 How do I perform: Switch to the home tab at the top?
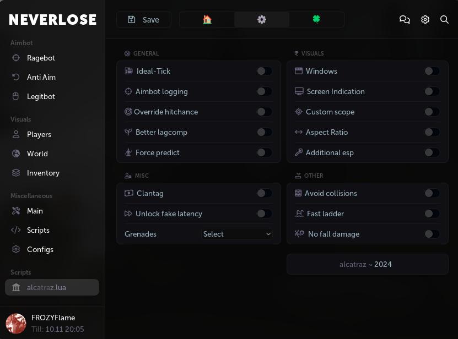pos(207,19)
